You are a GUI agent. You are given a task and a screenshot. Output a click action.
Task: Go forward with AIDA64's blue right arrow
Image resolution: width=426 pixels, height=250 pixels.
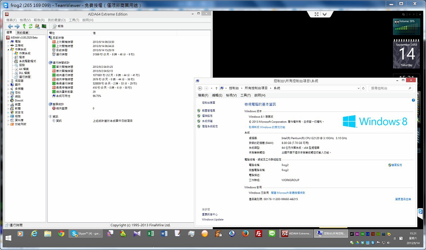pyautogui.click(x=17, y=26)
